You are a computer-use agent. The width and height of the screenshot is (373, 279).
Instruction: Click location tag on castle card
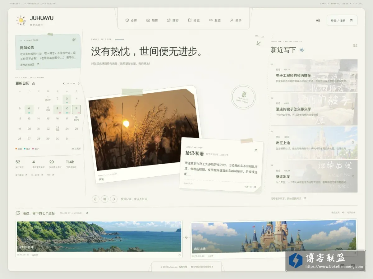point(349,224)
